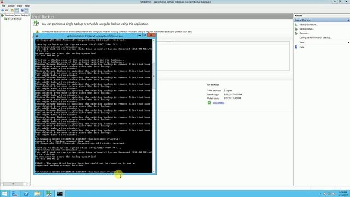The image size is (350, 197).
Task: Click the Forward arrow toolbar icon
Action: (x=7, y=10)
